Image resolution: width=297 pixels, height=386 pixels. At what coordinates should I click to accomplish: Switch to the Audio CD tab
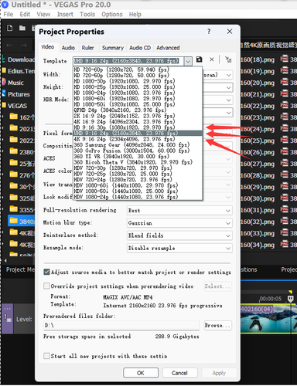point(140,48)
